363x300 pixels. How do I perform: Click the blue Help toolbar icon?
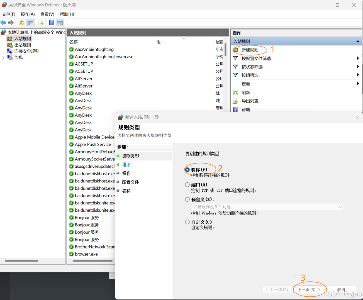click(x=51, y=23)
